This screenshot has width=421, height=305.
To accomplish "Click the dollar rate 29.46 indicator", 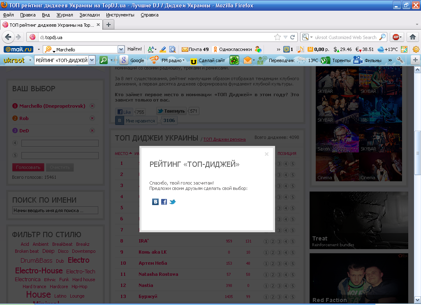I will click(342, 49).
